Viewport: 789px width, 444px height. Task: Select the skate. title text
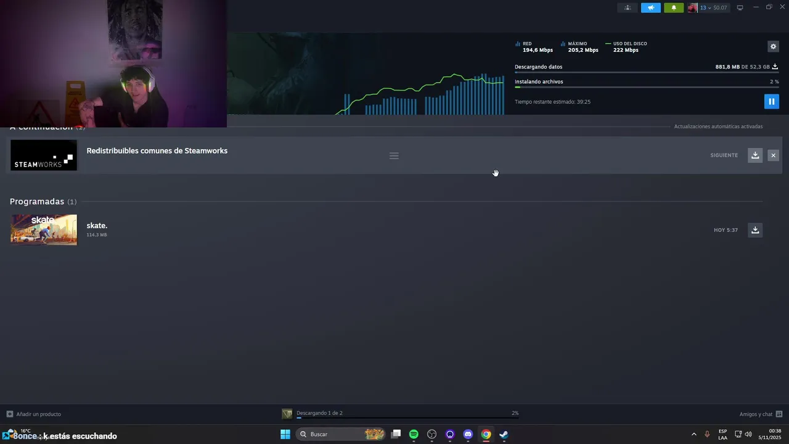(97, 226)
